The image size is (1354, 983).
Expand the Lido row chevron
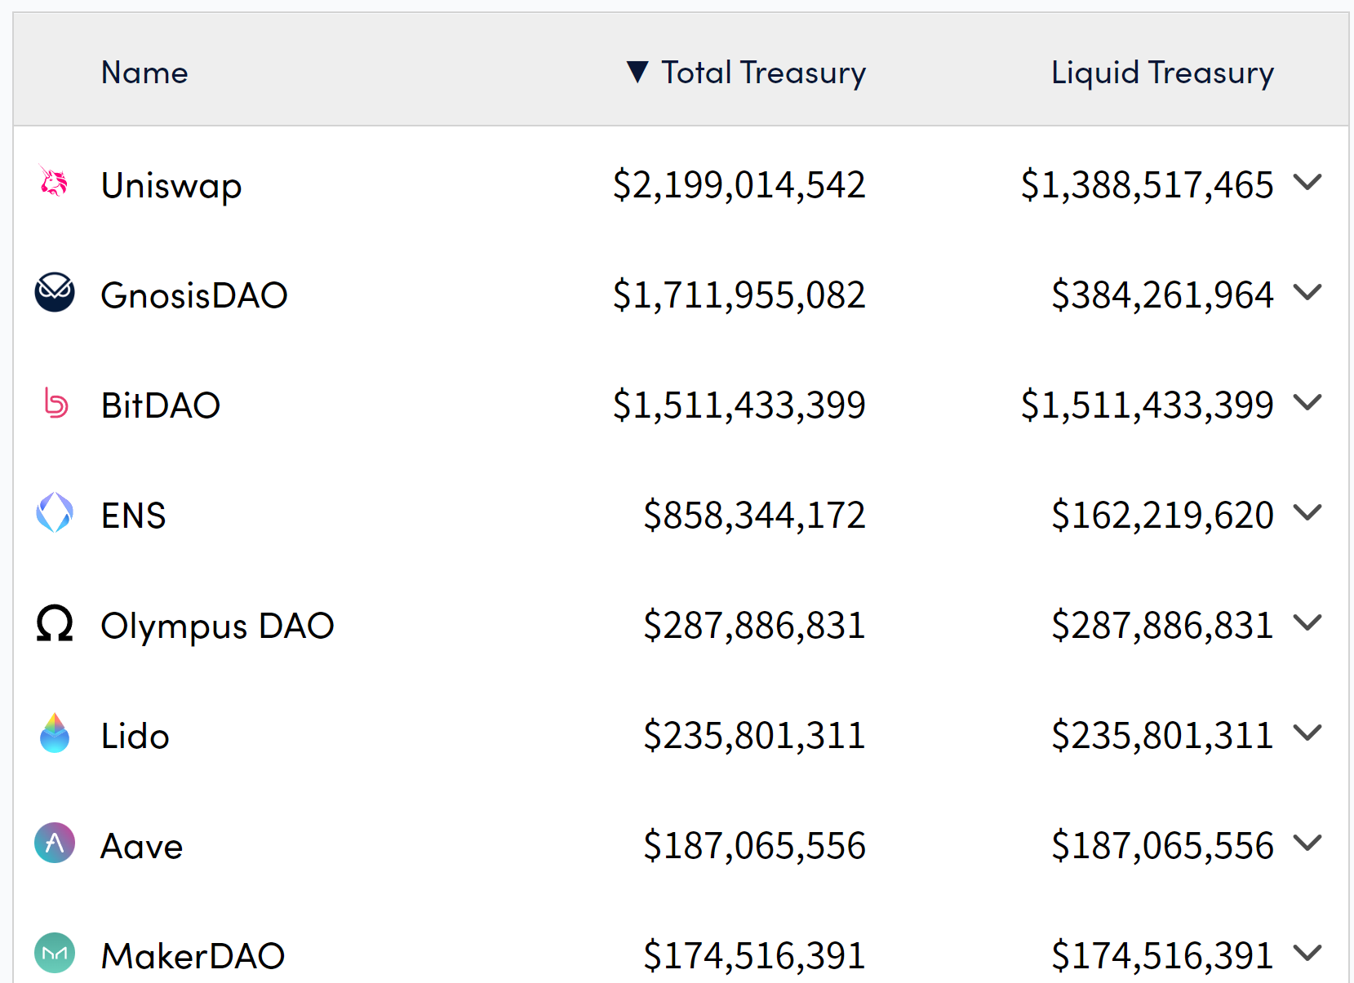point(1307,733)
